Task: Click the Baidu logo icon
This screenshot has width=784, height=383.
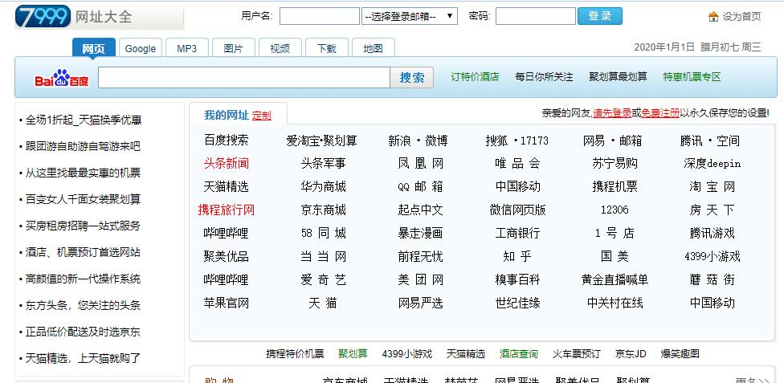Action: [x=62, y=78]
